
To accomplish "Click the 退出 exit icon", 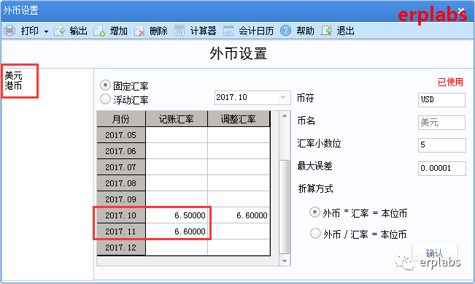I will coord(326,31).
